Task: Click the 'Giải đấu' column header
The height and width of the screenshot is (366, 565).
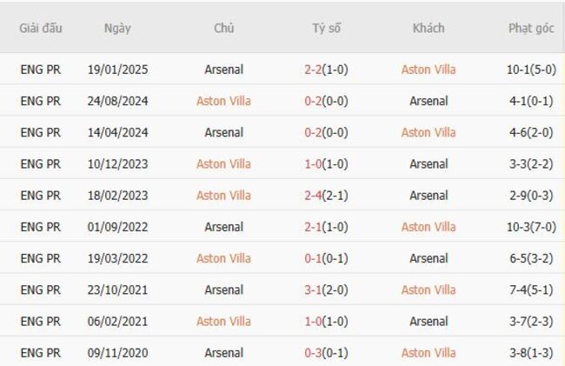Action: pos(40,28)
